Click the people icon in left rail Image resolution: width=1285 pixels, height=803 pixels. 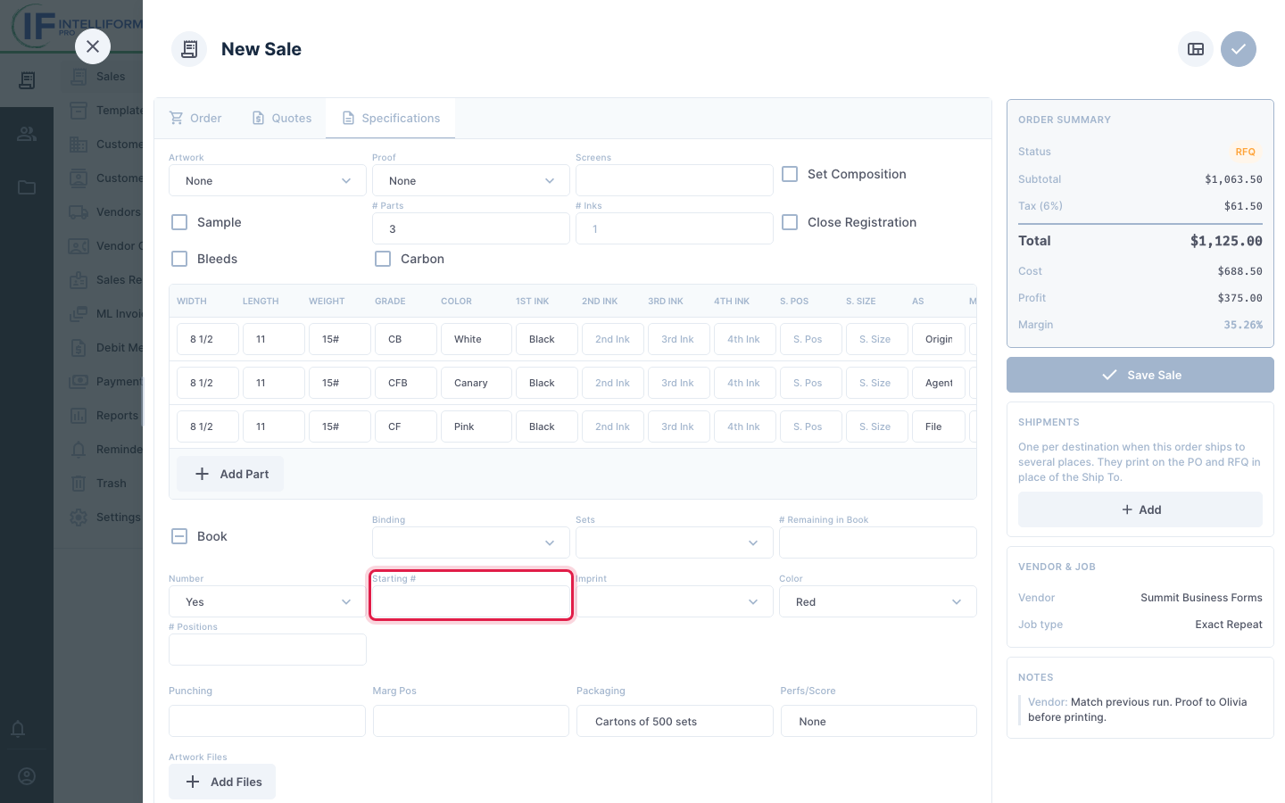point(27,134)
